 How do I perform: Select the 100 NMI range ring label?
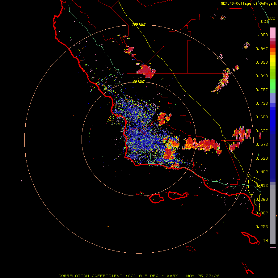139,24
